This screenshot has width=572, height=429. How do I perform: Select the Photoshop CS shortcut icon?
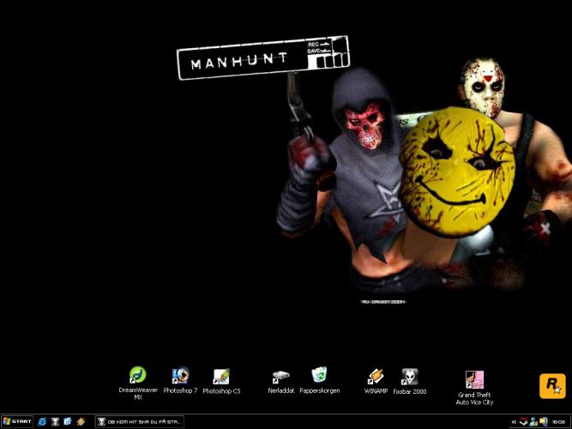[x=221, y=376]
